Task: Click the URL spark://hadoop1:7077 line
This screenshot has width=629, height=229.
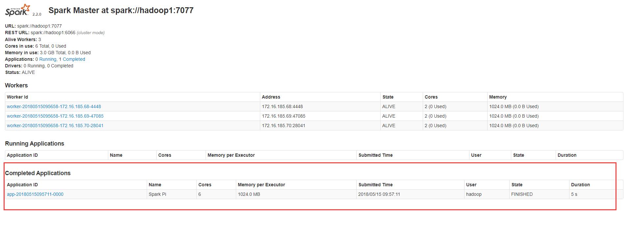Action: [x=33, y=26]
